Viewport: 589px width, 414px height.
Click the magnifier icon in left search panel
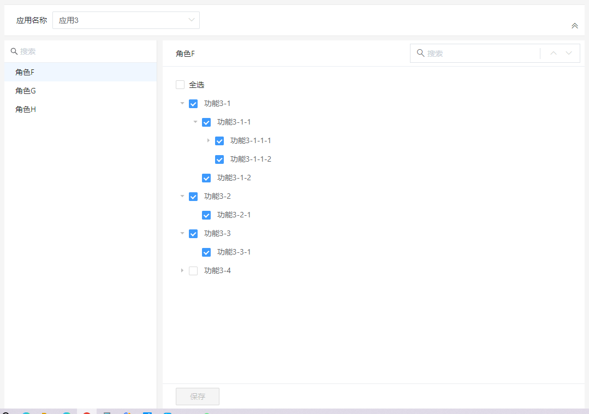14,51
